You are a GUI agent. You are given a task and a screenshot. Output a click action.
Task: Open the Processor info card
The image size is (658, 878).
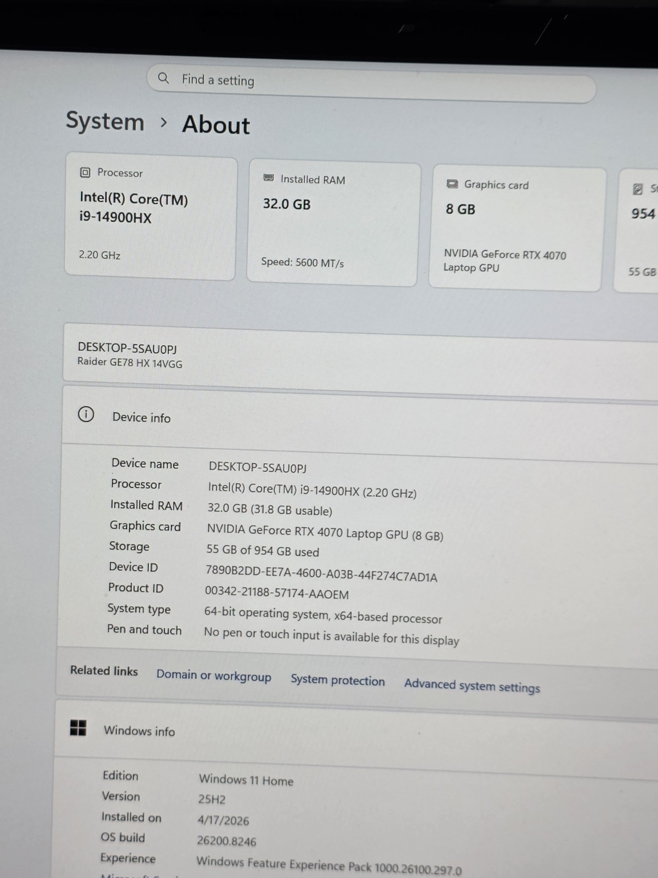(x=151, y=217)
